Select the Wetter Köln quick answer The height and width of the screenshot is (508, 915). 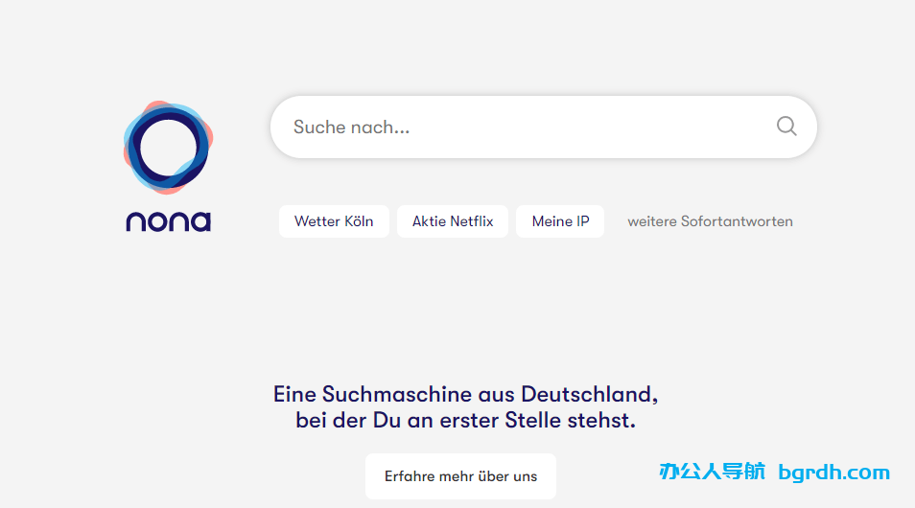(334, 221)
